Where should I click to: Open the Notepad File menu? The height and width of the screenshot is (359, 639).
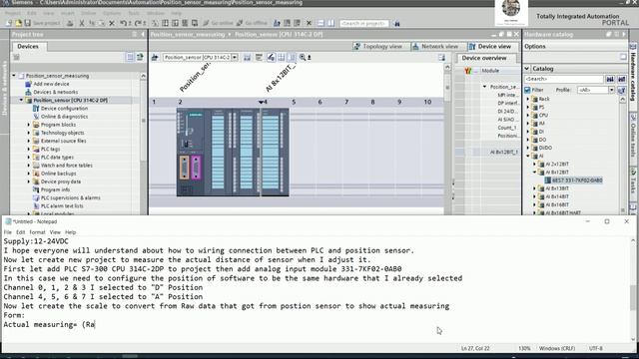(8, 232)
